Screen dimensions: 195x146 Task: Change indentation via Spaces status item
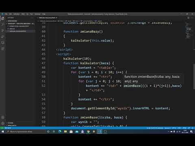point(167,128)
